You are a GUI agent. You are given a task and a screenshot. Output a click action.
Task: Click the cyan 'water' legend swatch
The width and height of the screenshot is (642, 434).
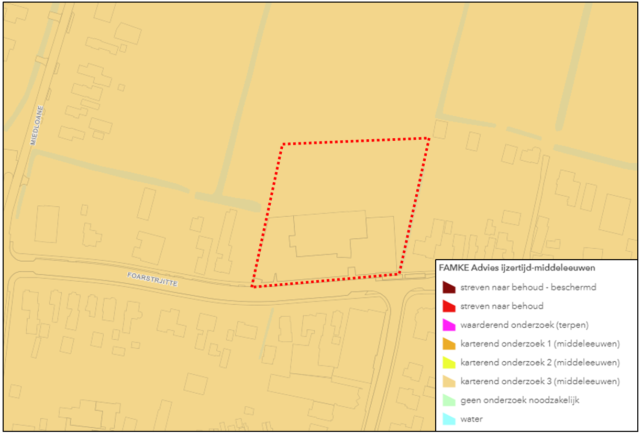(449, 419)
